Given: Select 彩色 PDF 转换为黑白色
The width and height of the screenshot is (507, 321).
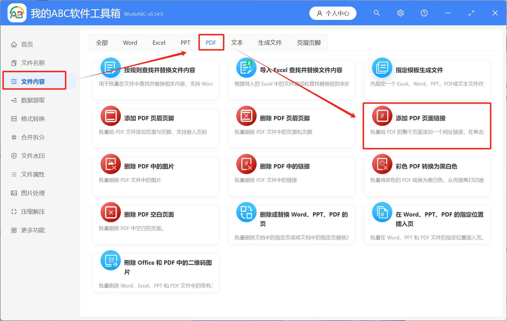Looking at the screenshot, I should pos(426,176).
